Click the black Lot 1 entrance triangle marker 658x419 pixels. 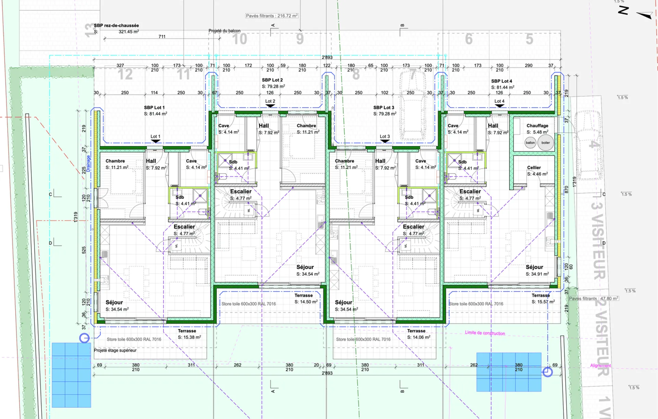156,141
